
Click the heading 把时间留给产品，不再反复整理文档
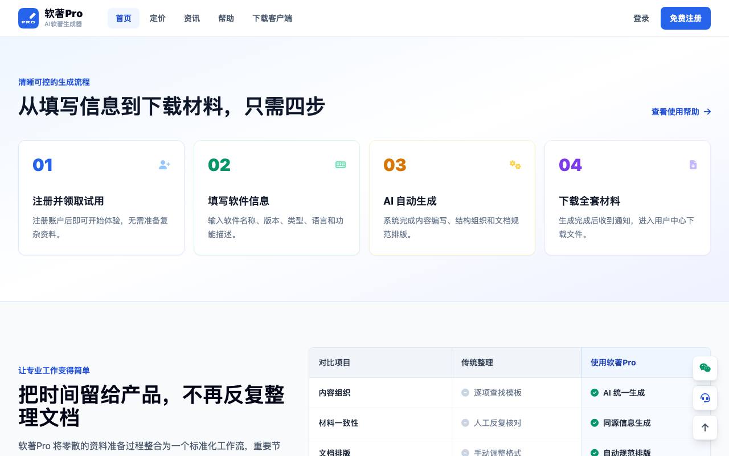point(151,406)
